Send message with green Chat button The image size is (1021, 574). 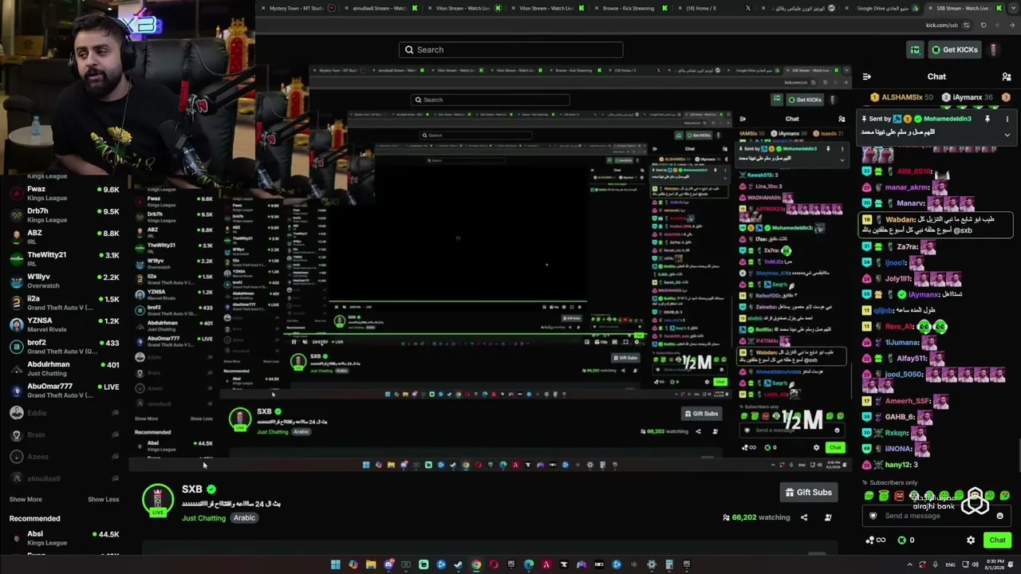(x=997, y=541)
